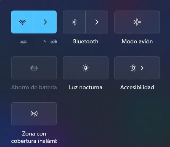Enable airplane mode tile

click(x=137, y=22)
